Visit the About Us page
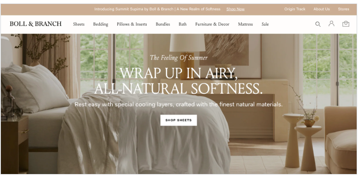Viewport: 358px width, 178px height. pyautogui.click(x=321, y=9)
